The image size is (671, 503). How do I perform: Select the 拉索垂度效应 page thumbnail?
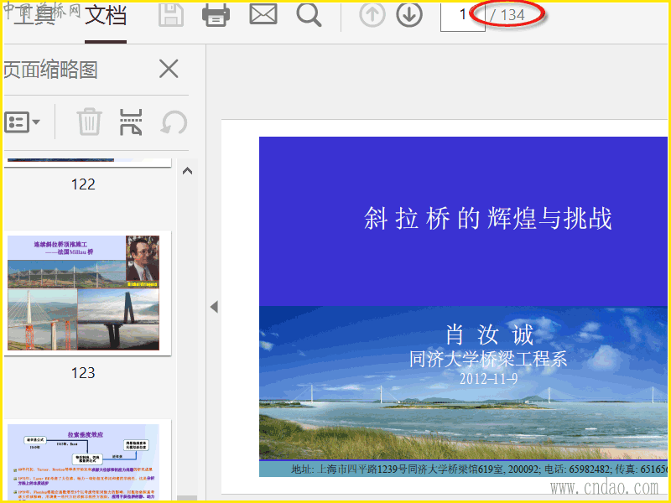coord(83,462)
